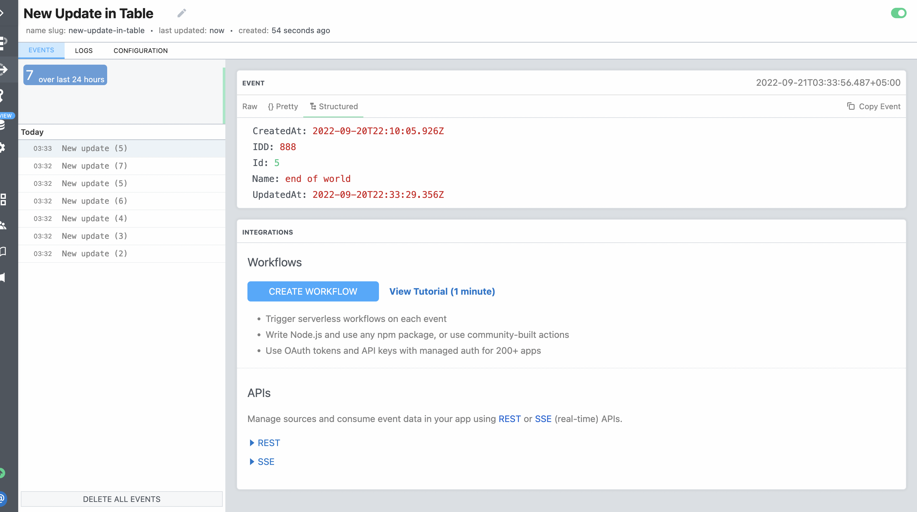
Task: Click the Copy Event icon
Action: (850, 106)
